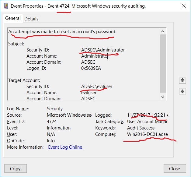
Task: Click the Logged date and time field
Action: [148, 115]
